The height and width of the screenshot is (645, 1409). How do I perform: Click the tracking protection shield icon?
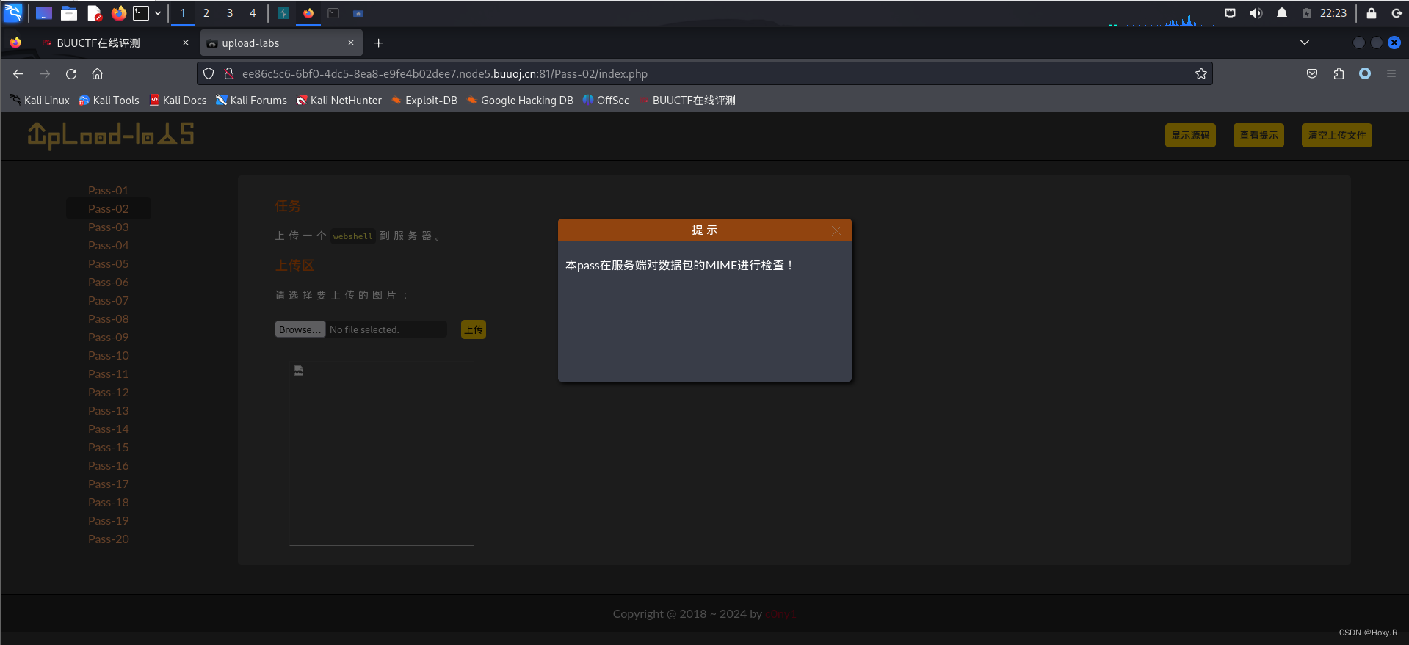pos(209,73)
